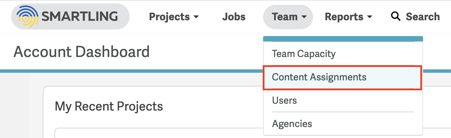Image resolution: width=451 pixels, height=138 pixels.
Task: Select Agencies in the Team dropdown
Action: point(343,124)
